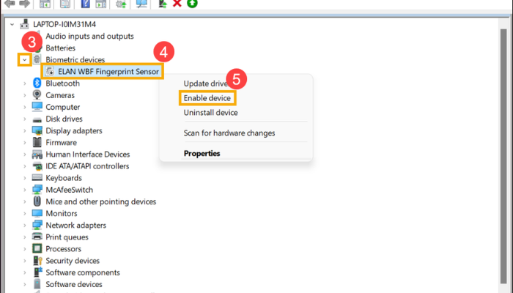Expand the Network adapters node
The image size is (513, 293).
click(25, 226)
